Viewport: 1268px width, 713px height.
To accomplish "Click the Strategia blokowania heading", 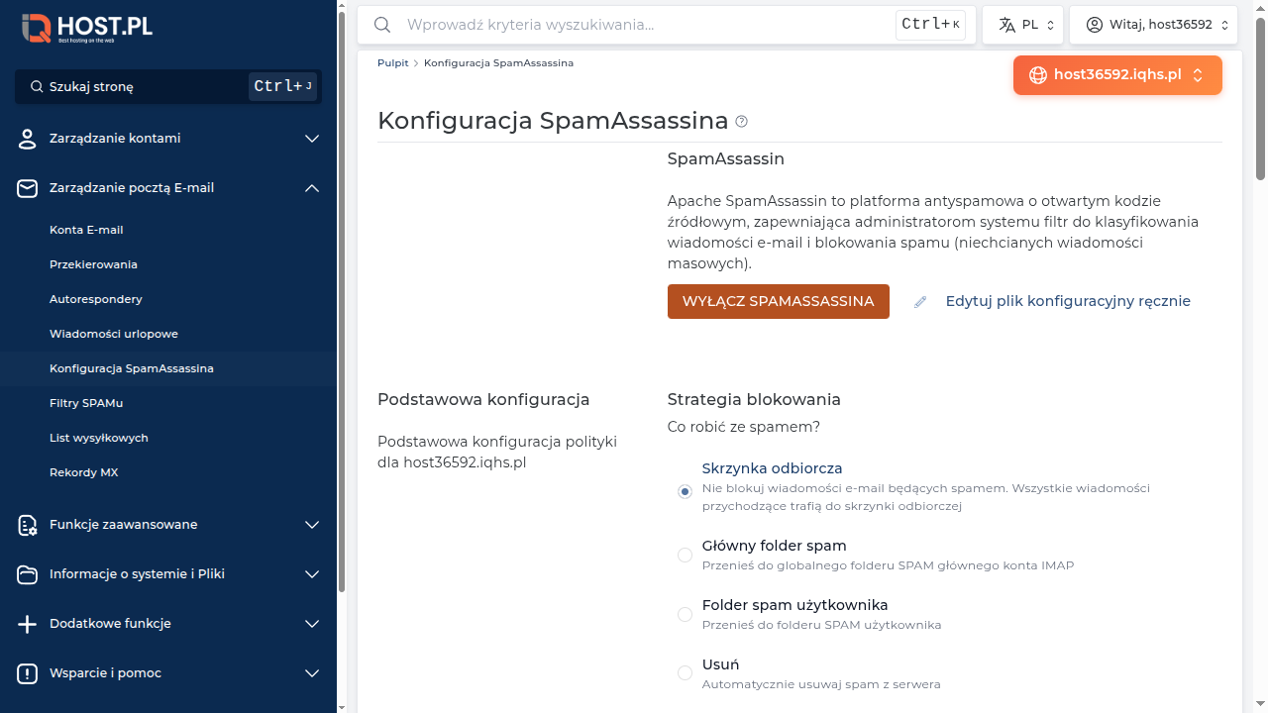I will (x=754, y=400).
